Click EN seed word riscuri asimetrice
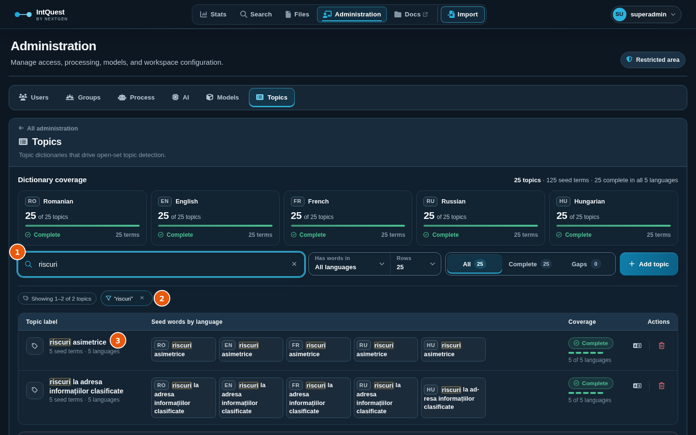 click(251, 349)
